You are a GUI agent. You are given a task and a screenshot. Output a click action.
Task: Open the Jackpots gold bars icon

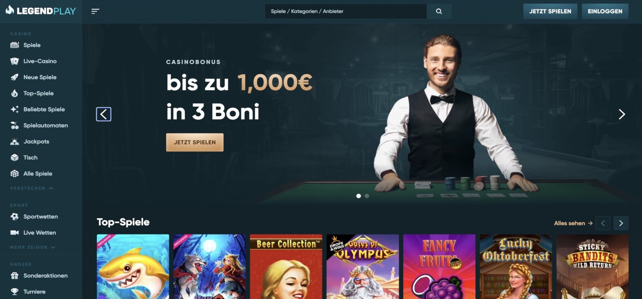pos(15,141)
